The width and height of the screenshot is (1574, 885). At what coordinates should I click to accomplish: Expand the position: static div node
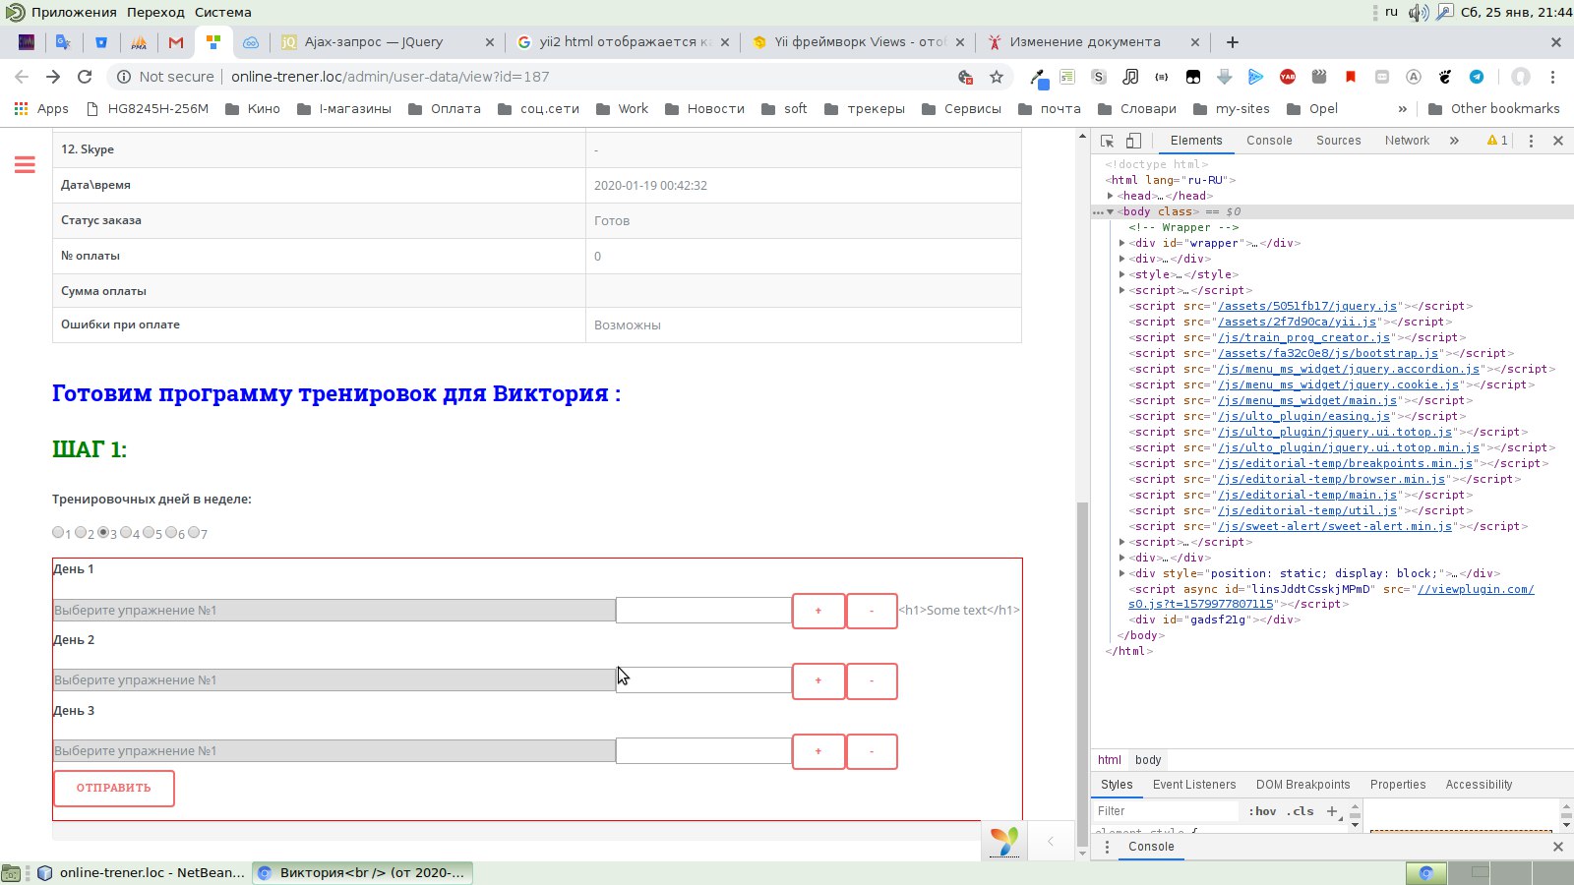(x=1122, y=573)
